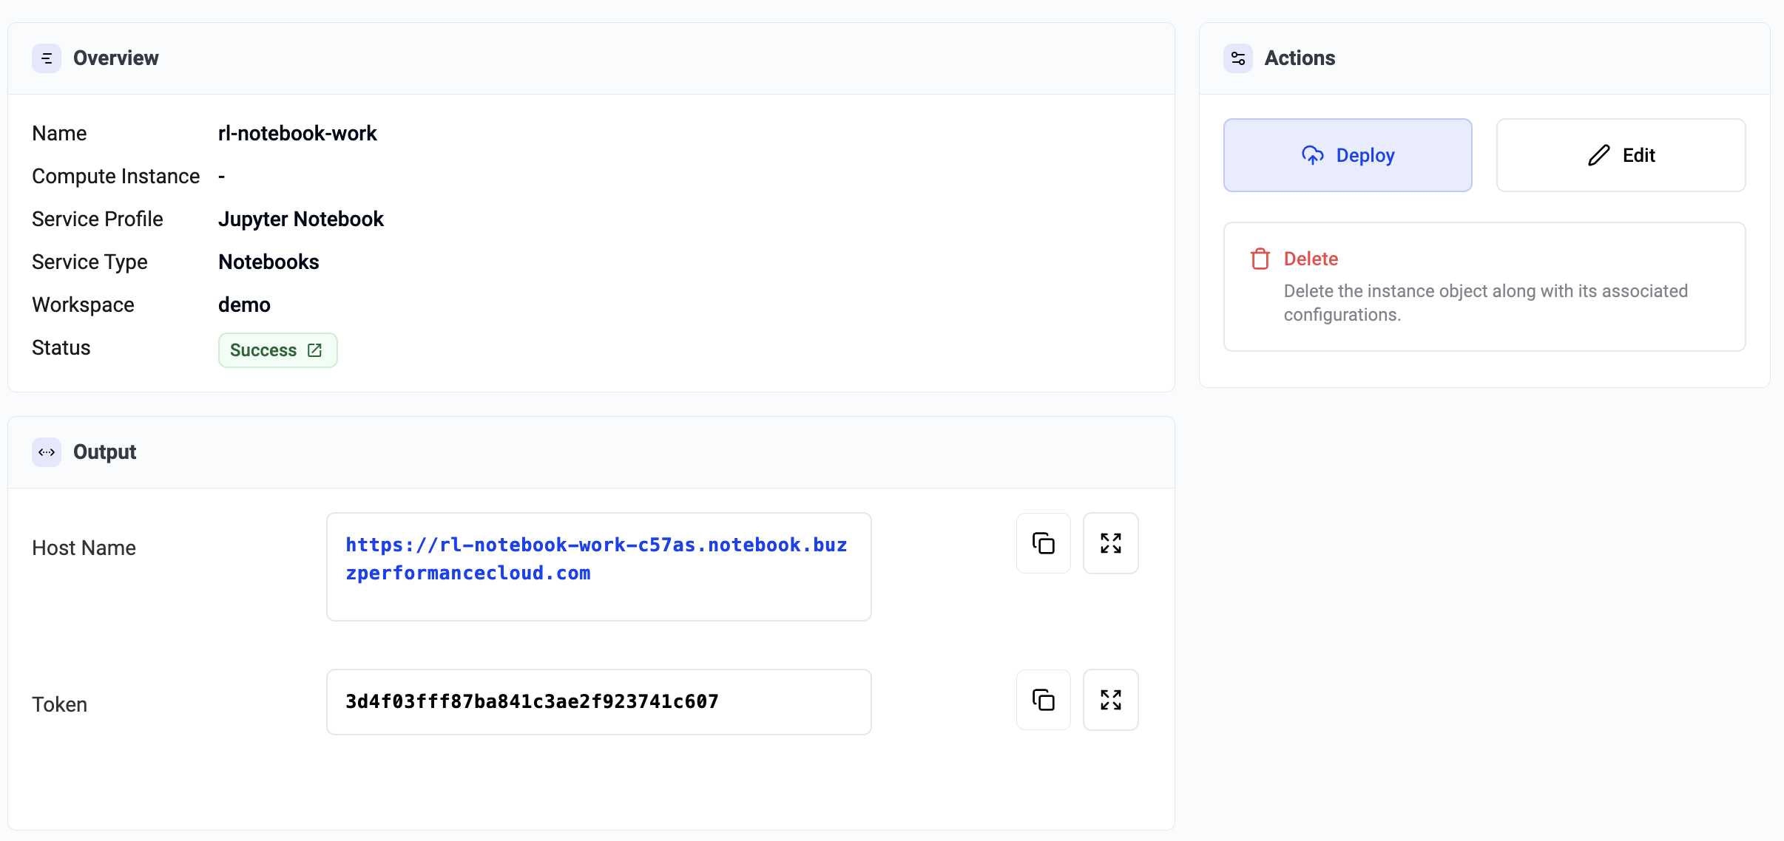The height and width of the screenshot is (841, 1784).
Task: Select the demo workspace value
Action: (x=244, y=305)
